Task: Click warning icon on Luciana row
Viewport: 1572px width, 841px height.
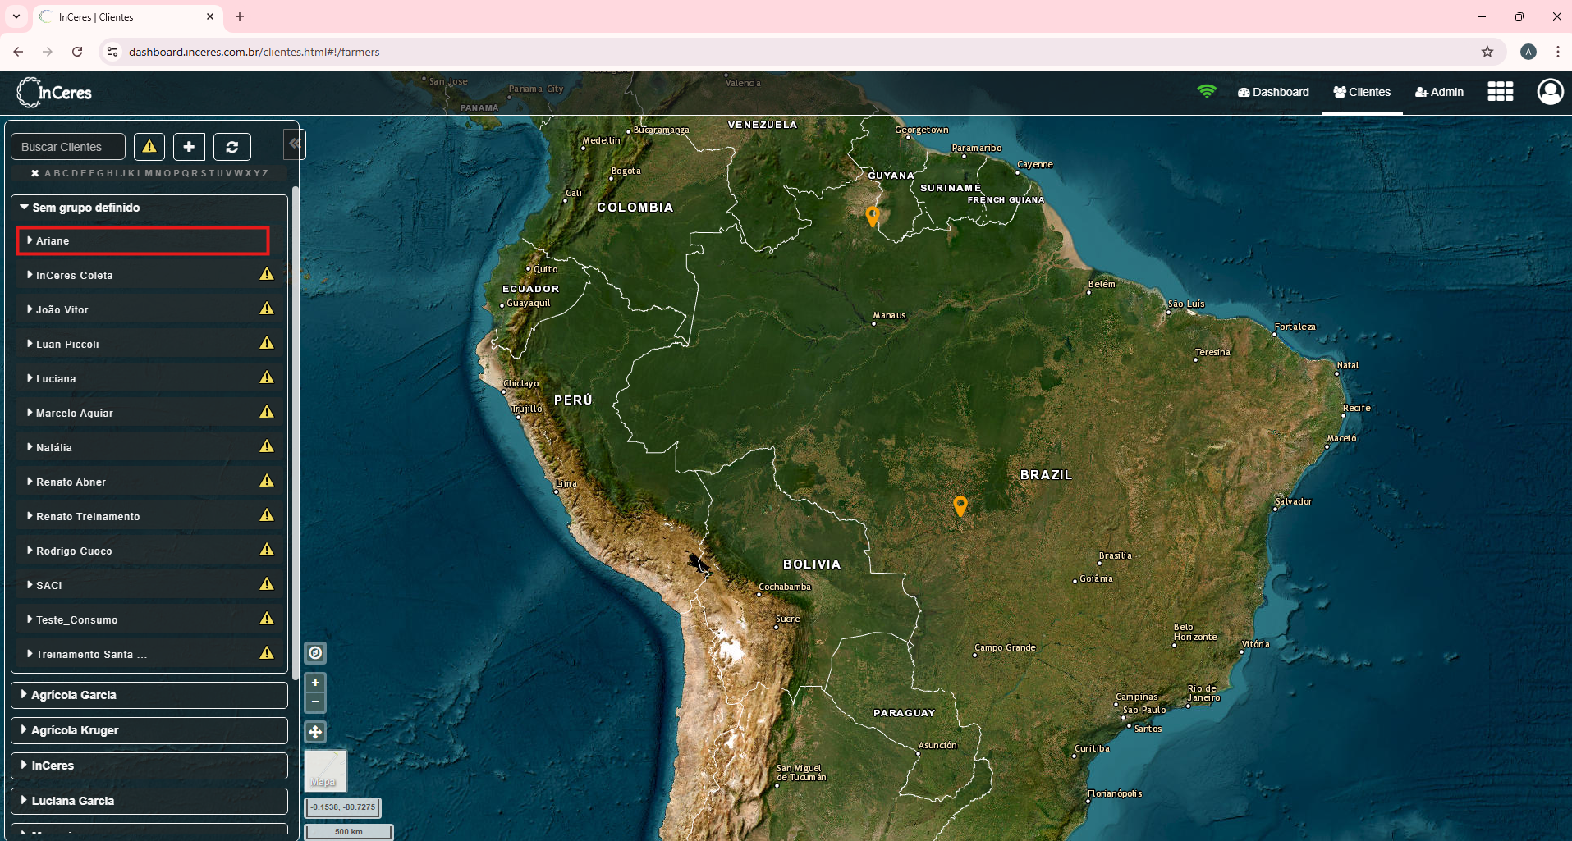Action: [x=267, y=377]
